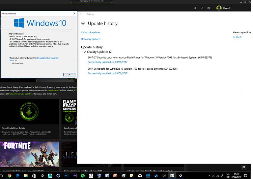Open PowerPoint from the taskbar
The height and width of the screenshot is (179, 253).
(x=115, y=176)
